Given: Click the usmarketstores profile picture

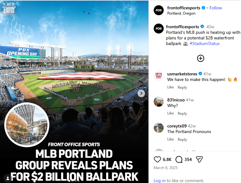Looking at the screenshot, I should pos(159,76).
